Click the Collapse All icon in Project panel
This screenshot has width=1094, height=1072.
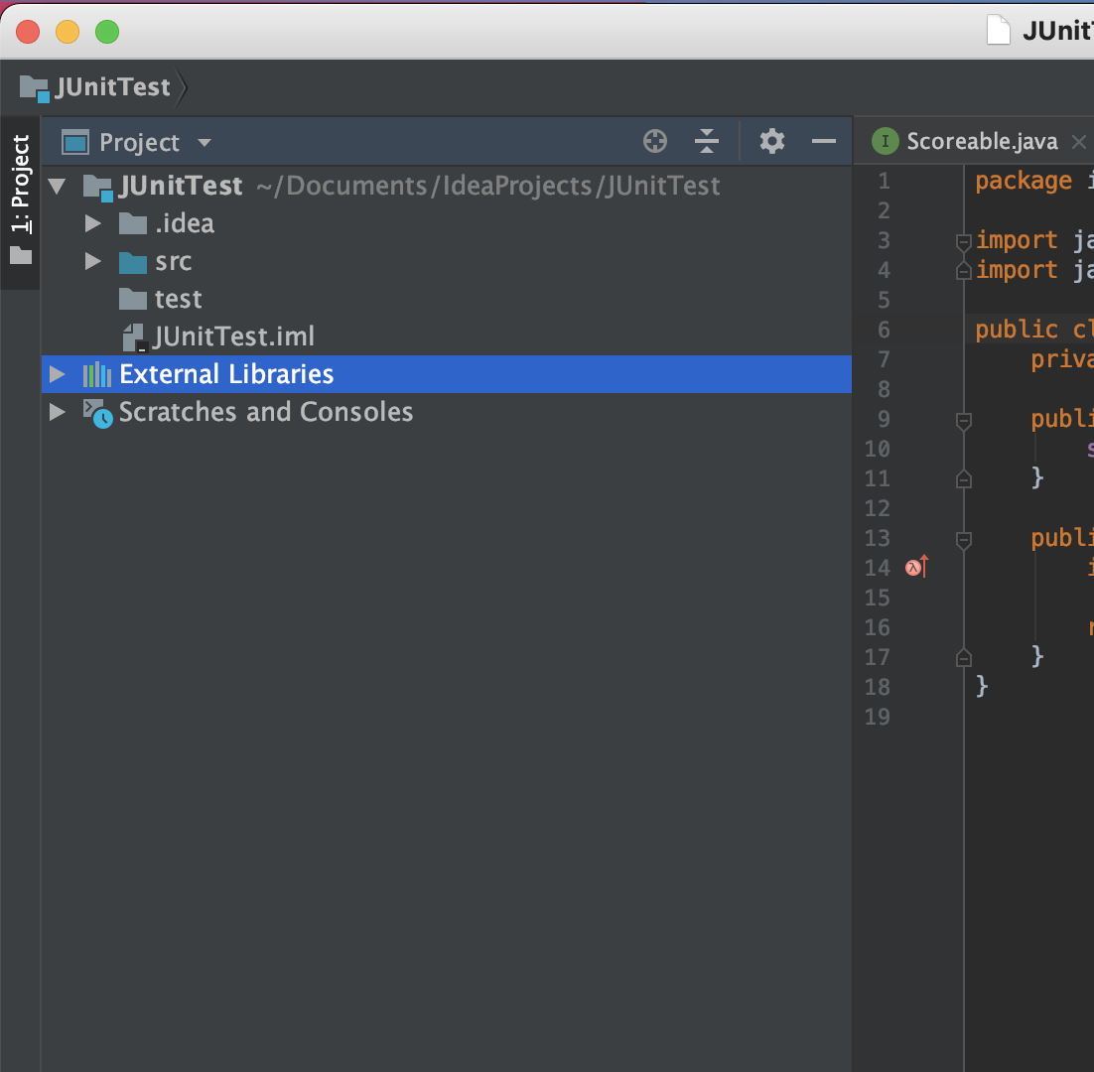[706, 142]
